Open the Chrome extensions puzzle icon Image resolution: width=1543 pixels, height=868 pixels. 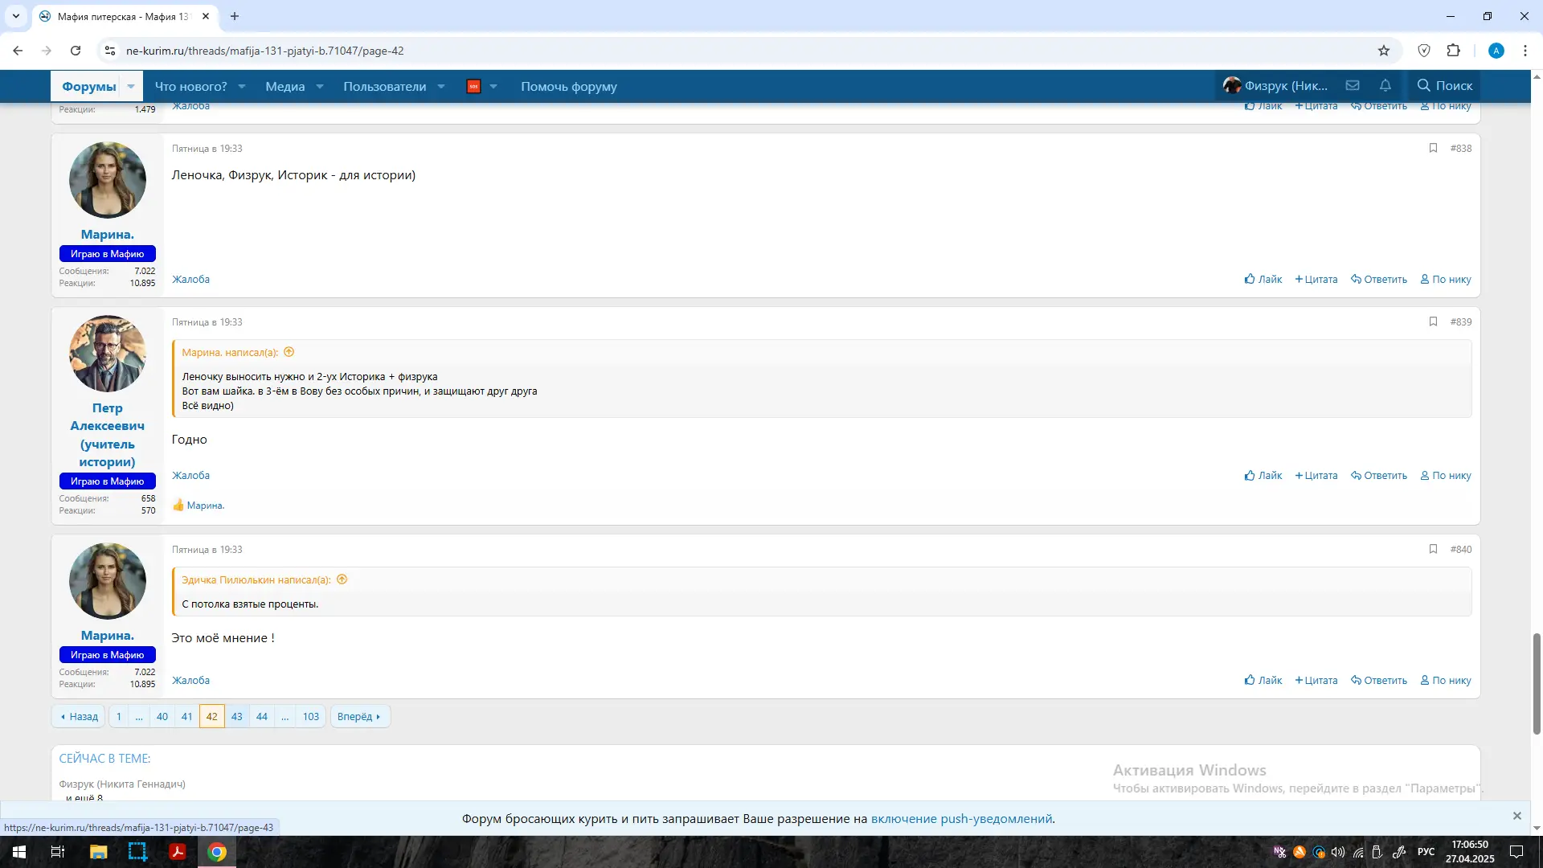click(x=1453, y=51)
